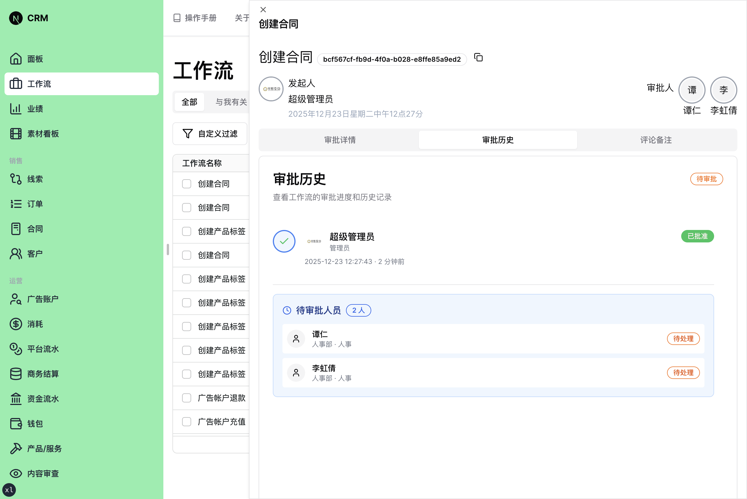
Task: Click the 待处理 button next to 谭仁
Action: (683, 339)
